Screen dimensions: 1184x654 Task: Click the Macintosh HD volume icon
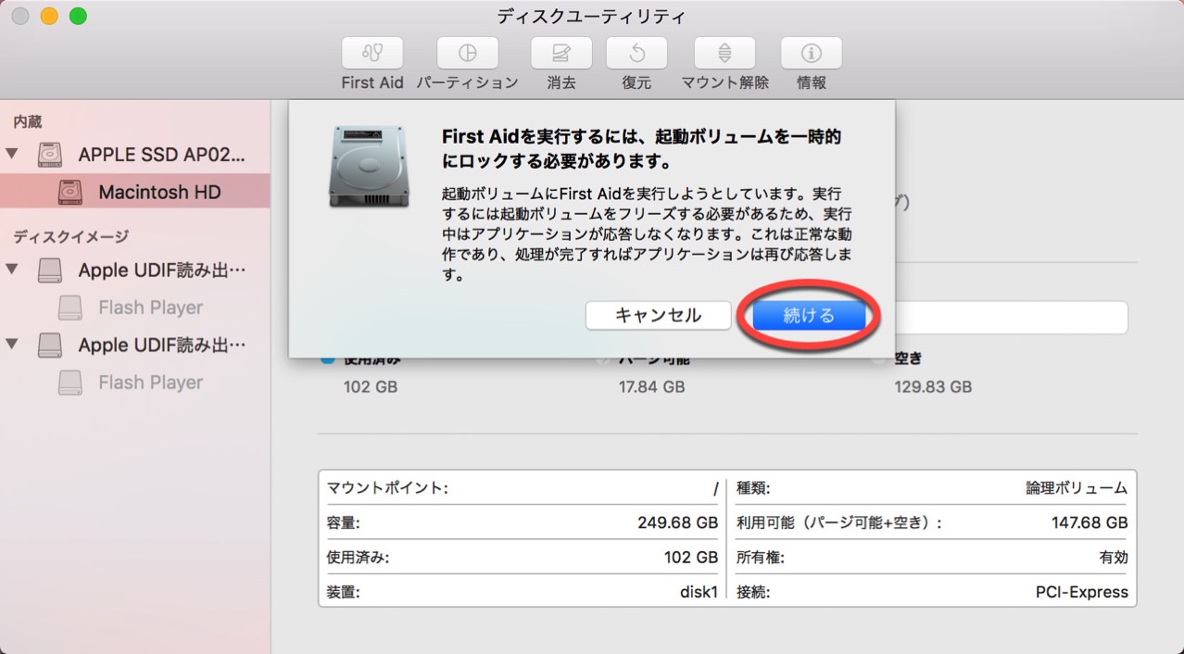(70, 193)
